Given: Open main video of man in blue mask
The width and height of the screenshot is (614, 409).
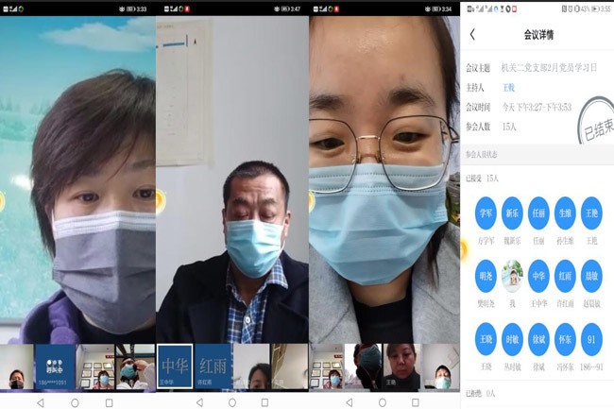Looking at the screenshot, I should (232, 180).
